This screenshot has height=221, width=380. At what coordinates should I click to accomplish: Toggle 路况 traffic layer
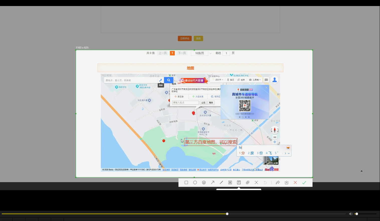pos(231,80)
